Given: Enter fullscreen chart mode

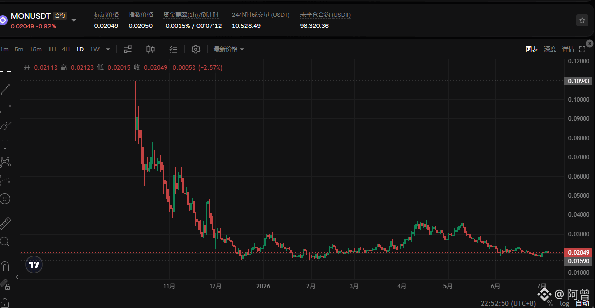Looking at the screenshot, I should coord(582,49).
